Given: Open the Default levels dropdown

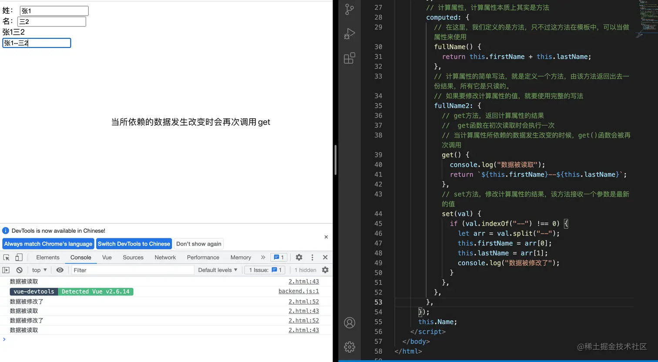Looking at the screenshot, I should pos(218,270).
